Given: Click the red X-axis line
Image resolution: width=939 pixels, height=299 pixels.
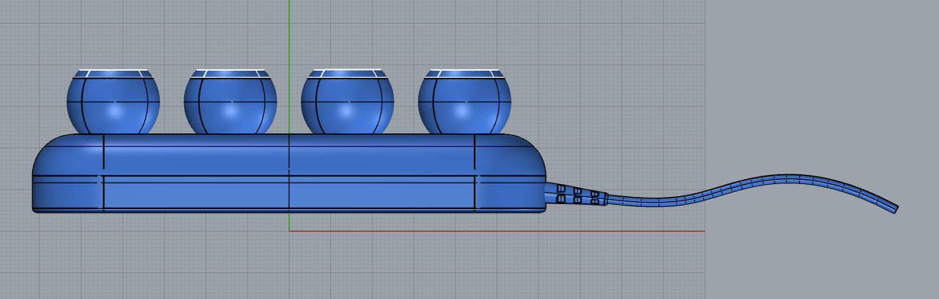Looking at the screenshot, I should 499,231.
